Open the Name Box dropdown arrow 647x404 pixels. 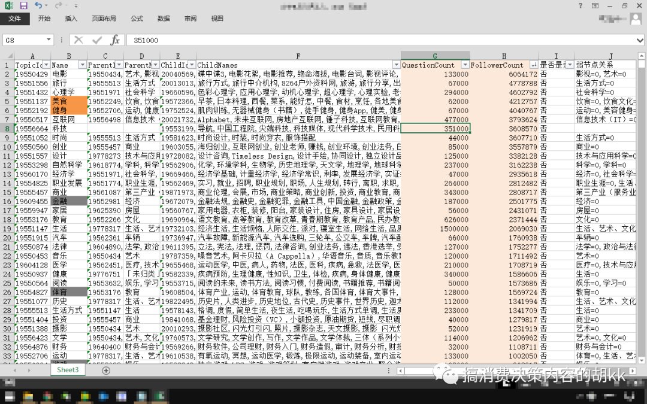(x=49, y=40)
